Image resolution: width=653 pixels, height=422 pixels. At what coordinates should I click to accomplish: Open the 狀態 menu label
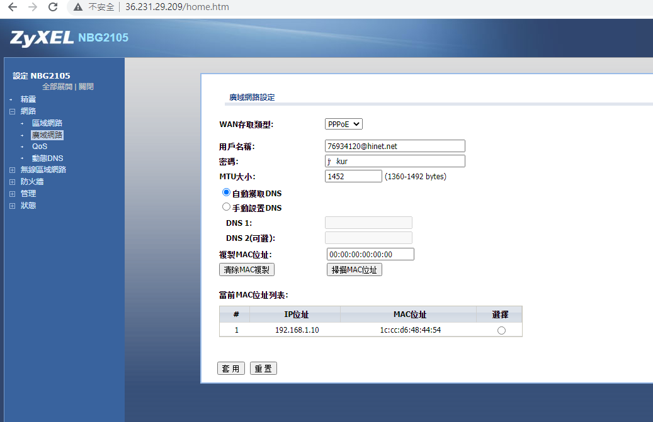[28, 206]
